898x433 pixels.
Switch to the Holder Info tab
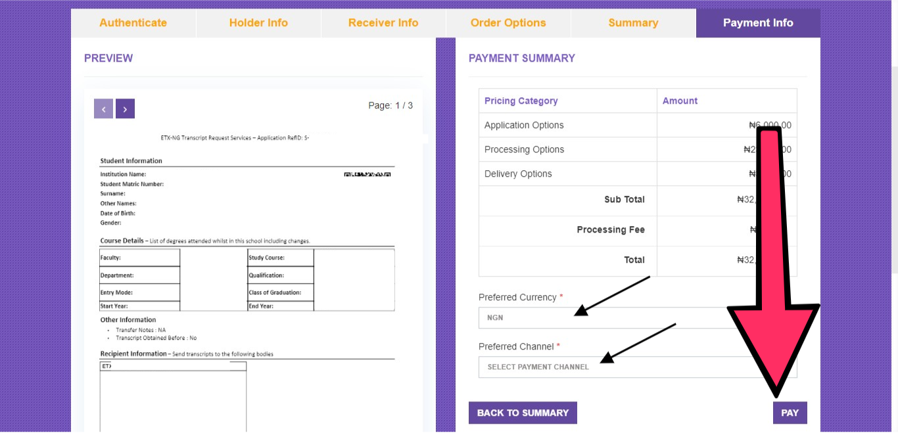point(258,22)
